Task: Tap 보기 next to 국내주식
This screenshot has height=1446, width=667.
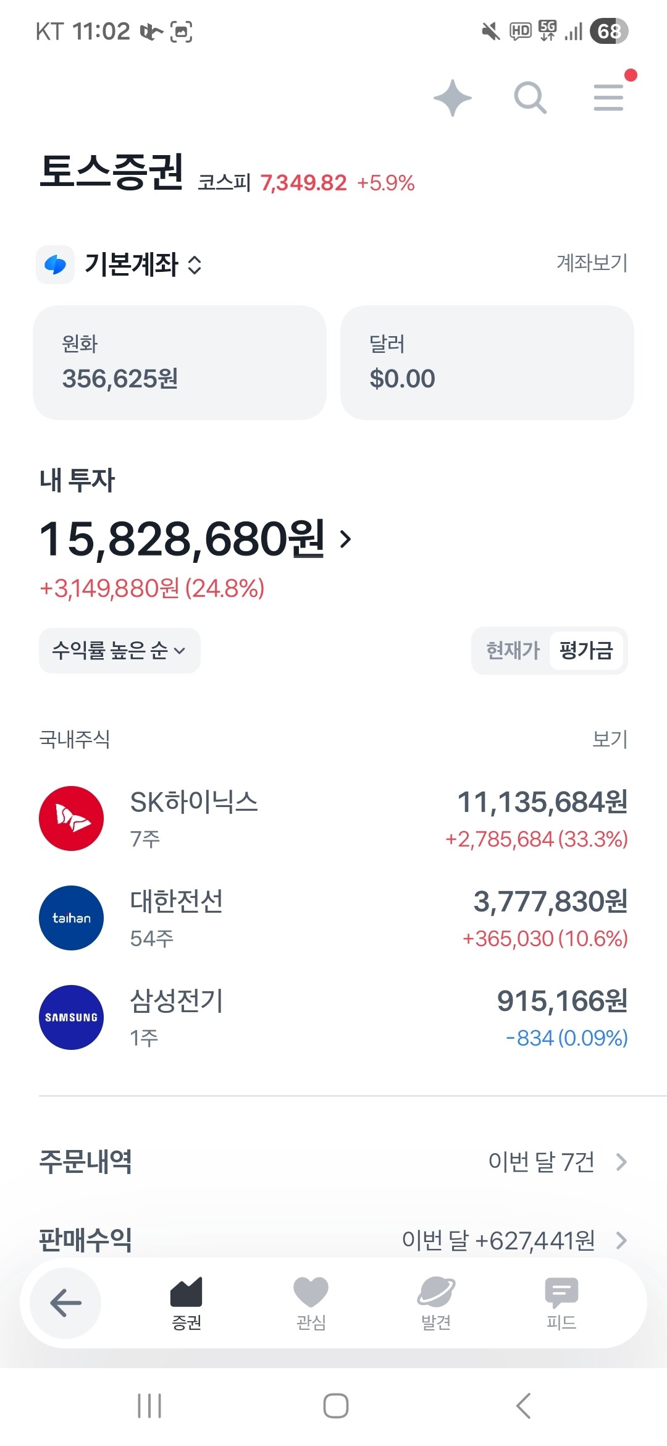Action: tap(610, 738)
